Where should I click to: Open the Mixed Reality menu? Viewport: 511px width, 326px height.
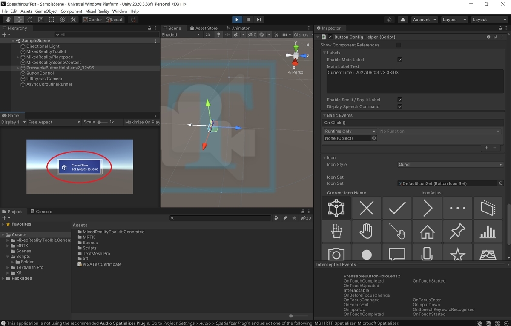(x=97, y=11)
